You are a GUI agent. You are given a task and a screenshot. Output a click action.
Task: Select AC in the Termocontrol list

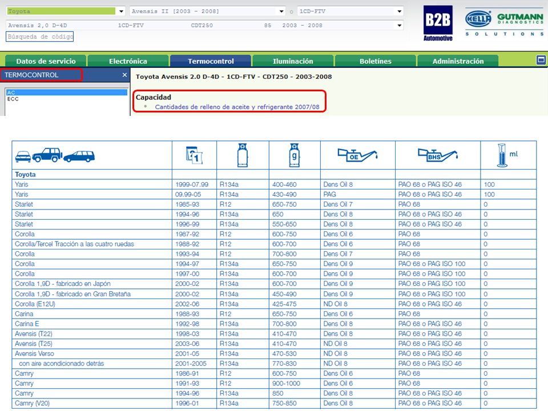[x=67, y=92]
